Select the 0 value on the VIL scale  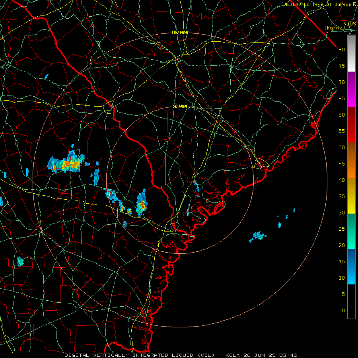coord(343,311)
